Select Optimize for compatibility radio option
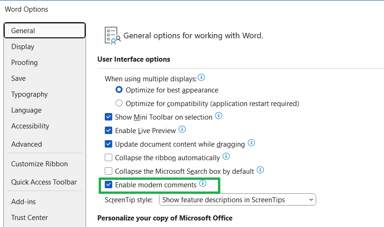The height and width of the screenshot is (227, 384). pyautogui.click(x=119, y=103)
